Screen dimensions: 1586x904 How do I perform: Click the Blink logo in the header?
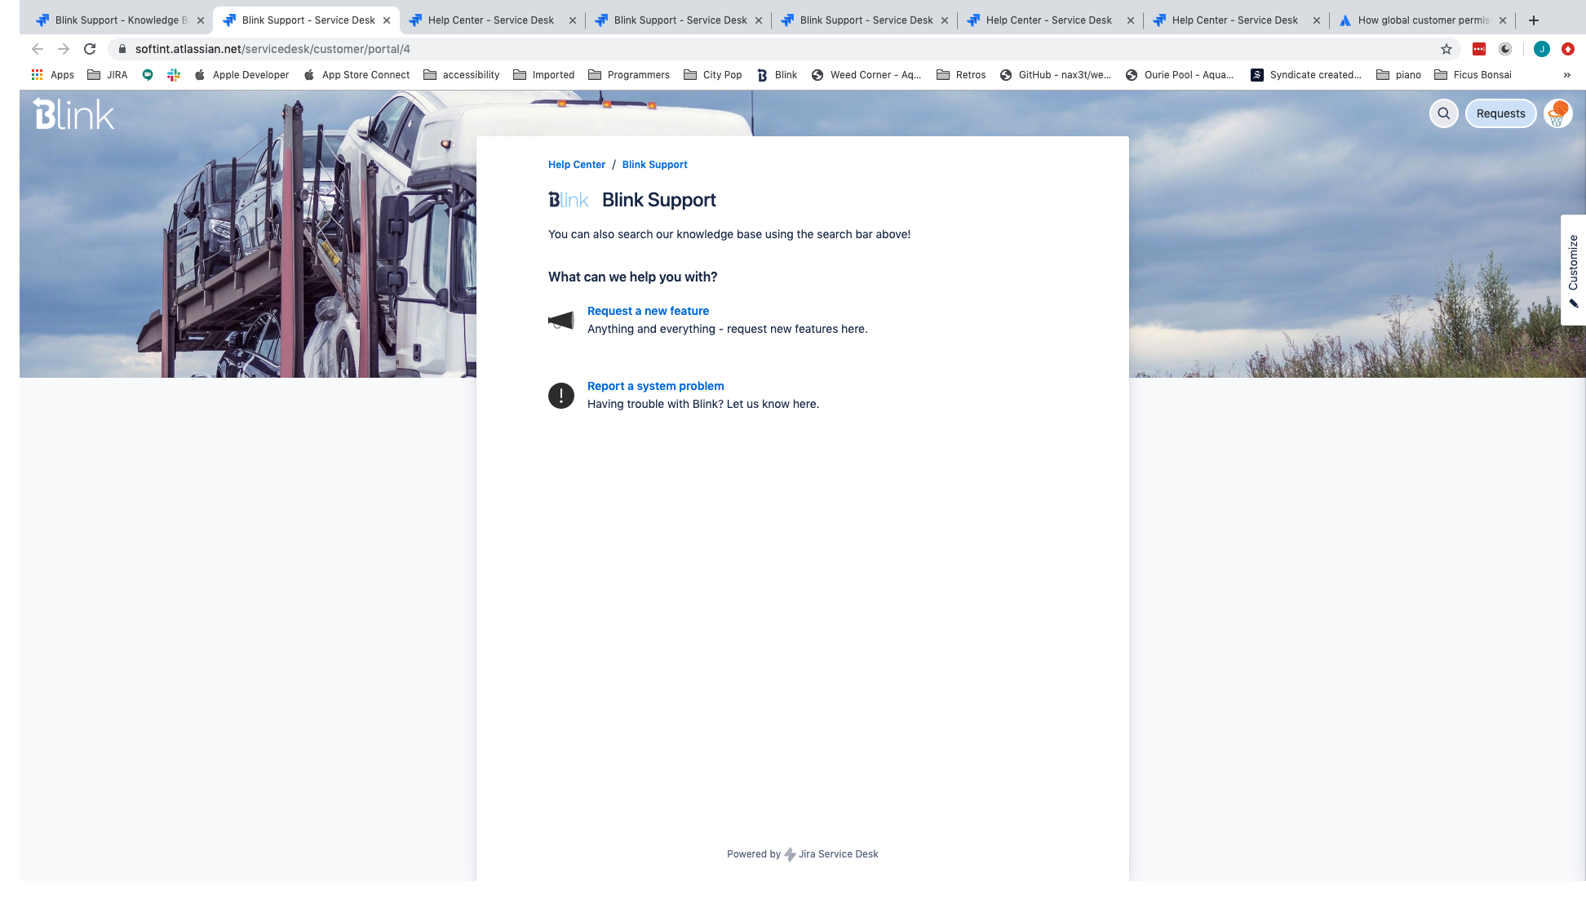pyautogui.click(x=73, y=114)
